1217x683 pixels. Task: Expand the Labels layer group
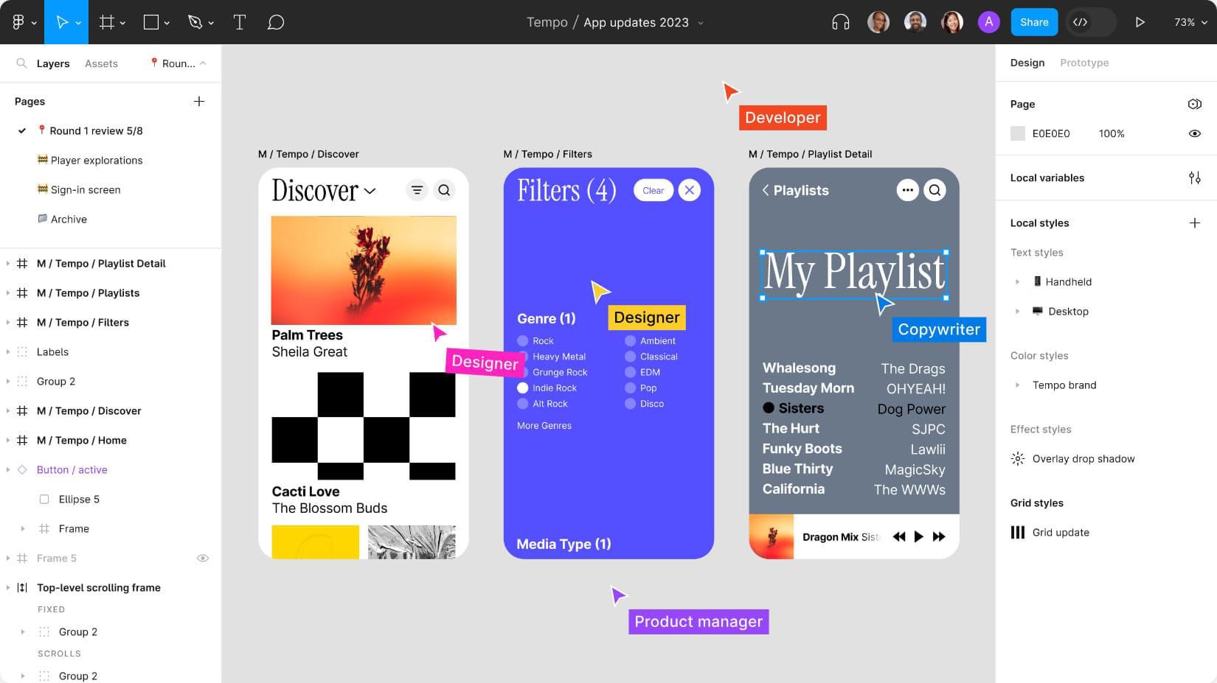pyautogui.click(x=8, y=351)
